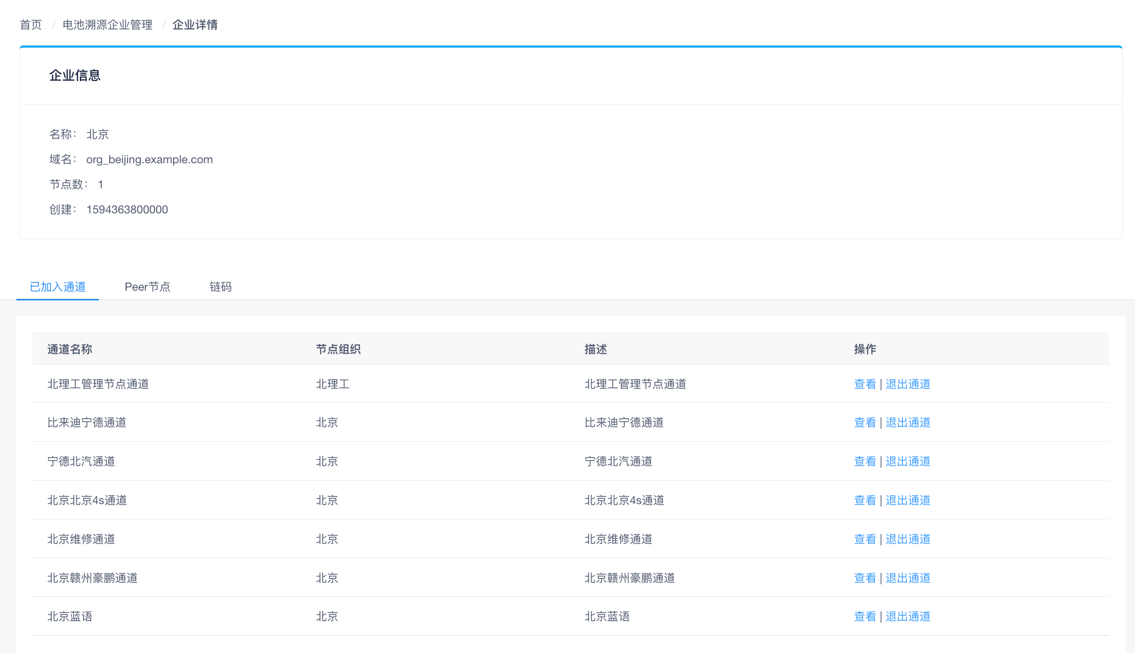
Task: View the 北京北京4s通道 channel
Action: 865,500
